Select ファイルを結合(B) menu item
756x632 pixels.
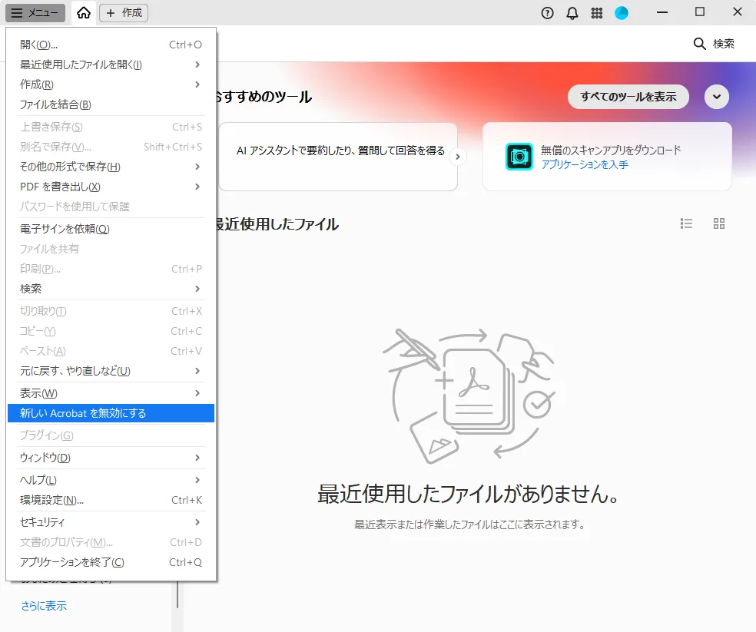coord(111,104)
